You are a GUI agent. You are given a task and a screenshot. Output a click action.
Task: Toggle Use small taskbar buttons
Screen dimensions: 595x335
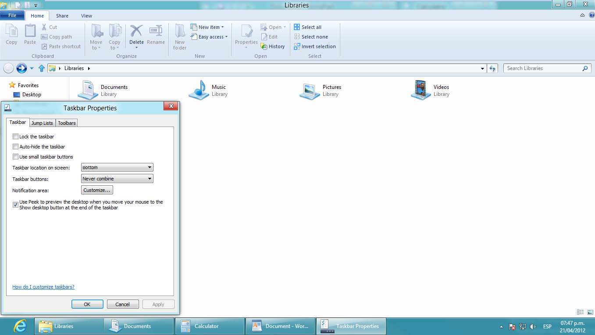16,157
